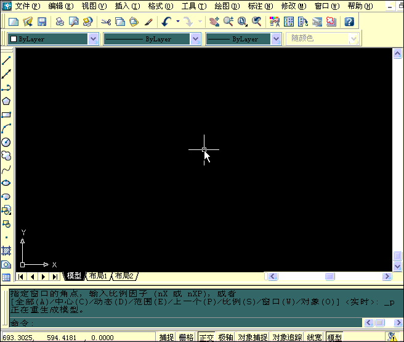The height and width of the screenshot is (342, 404).
Task: Click the Publish icon in the toolbar
Action: pos(88,22)
